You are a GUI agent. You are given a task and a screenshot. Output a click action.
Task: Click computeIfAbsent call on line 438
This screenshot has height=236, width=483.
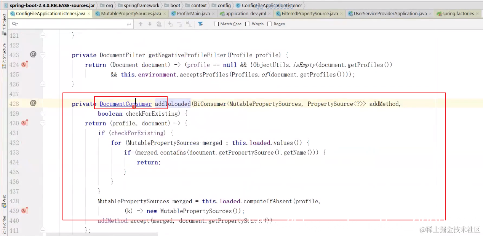pyautogui.click(x=269, y=201)
